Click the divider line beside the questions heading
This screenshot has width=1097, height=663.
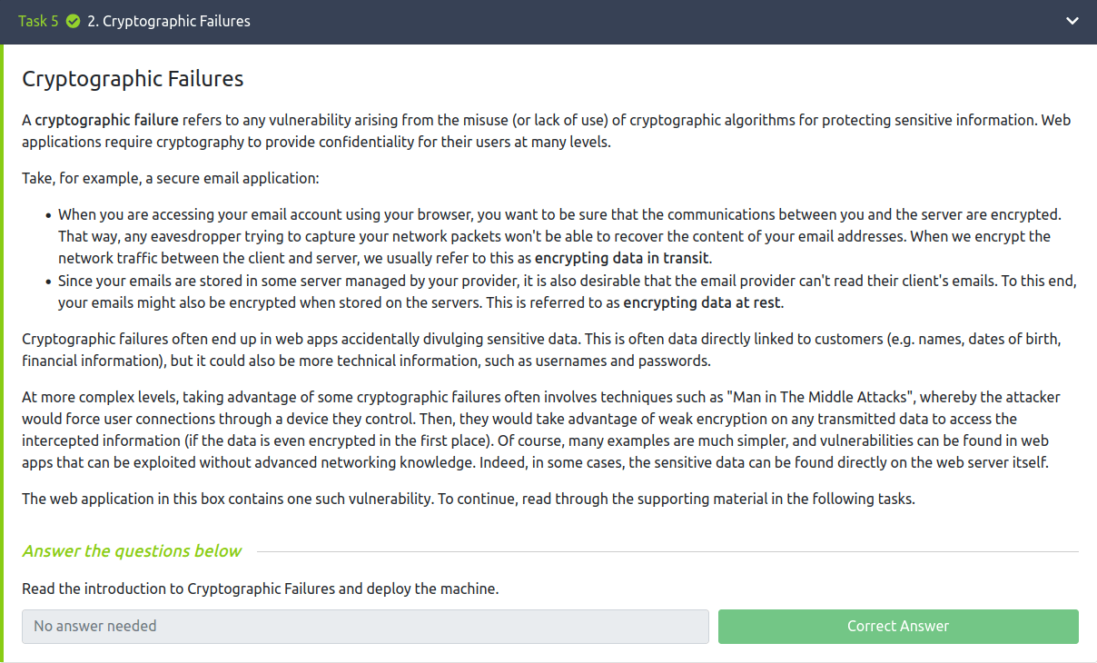tap(667, 551)
